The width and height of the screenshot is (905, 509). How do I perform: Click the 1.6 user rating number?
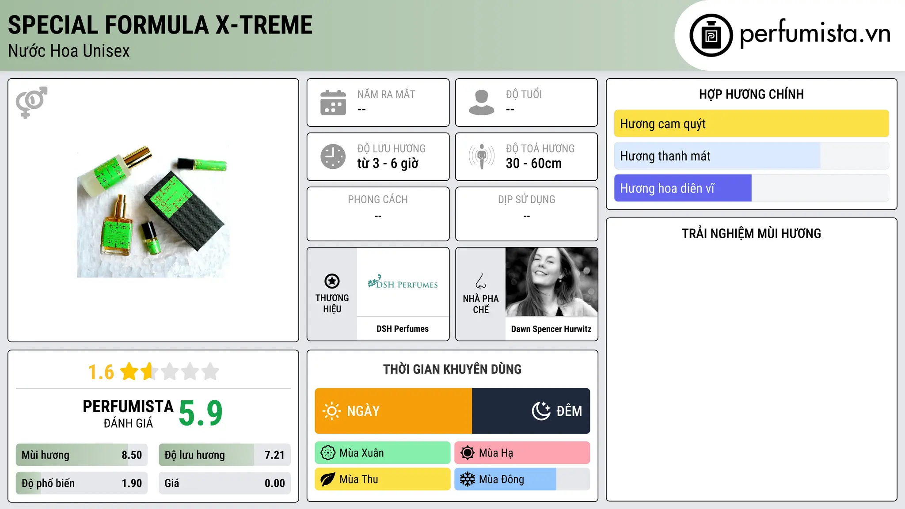101,372
